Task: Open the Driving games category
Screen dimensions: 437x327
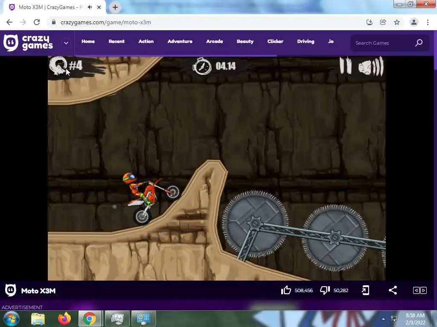Action: tap(306, 41)
